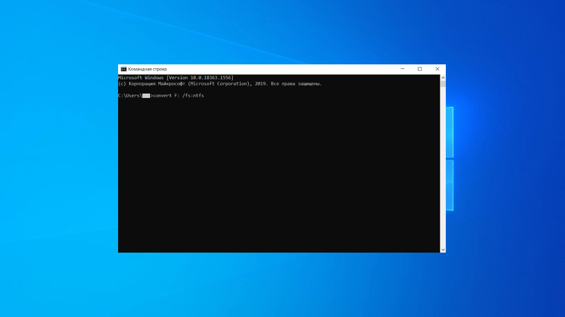Click the Command Prompt icon in the title bar

click(x=124, y=69)
